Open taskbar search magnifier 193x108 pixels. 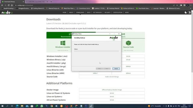click(x=7, y=106)
